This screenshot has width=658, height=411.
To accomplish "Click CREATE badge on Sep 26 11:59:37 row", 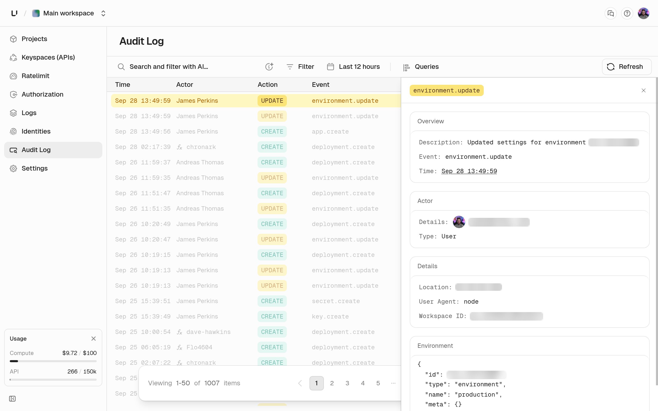I will pos(272,163).
